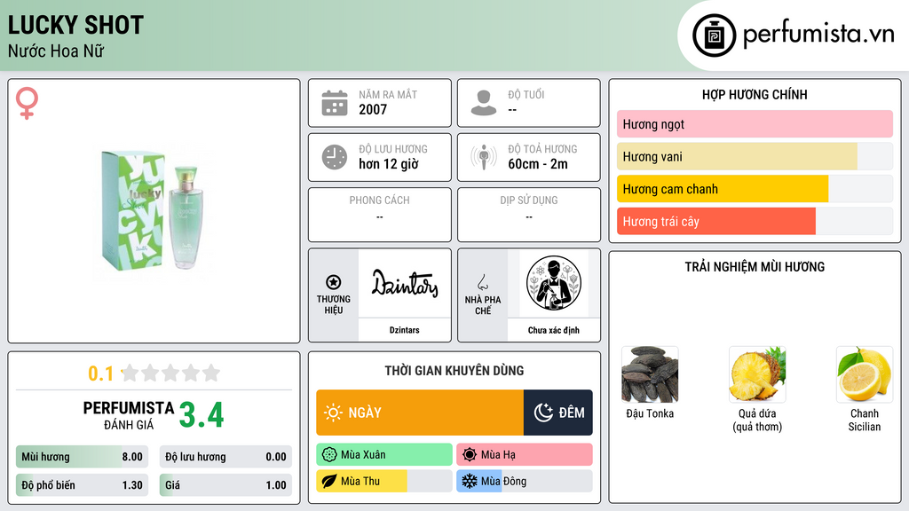Click the perfumista.vn perfume bottle logo icon
The image size is (909, 511).
pos(714,35)
